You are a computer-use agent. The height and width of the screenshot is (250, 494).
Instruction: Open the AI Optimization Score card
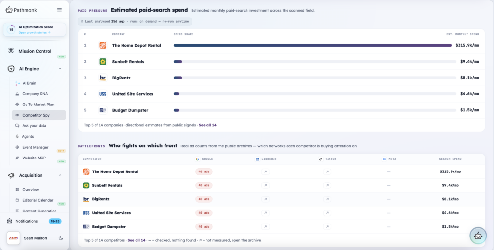[x=35, y=29]
